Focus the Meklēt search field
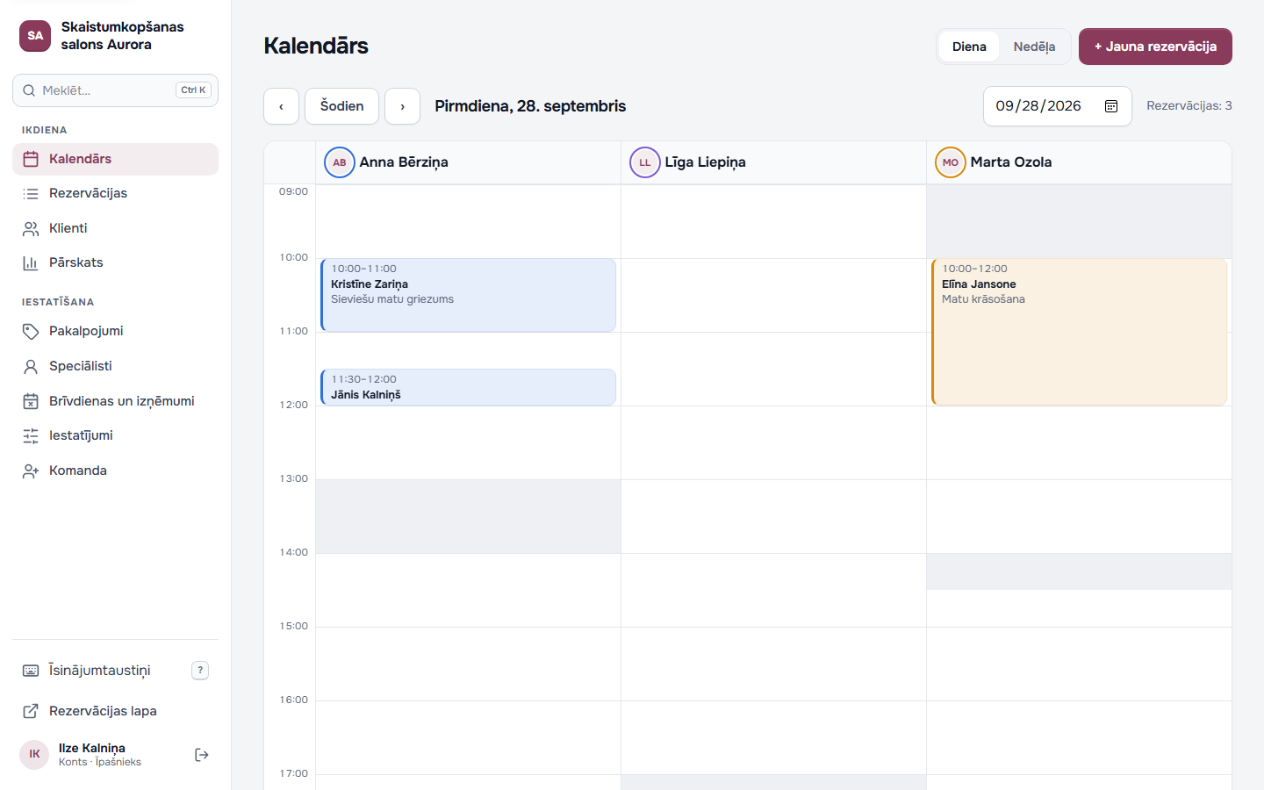Viewport: 1264px width, 790px height. (x=115, y=90)
